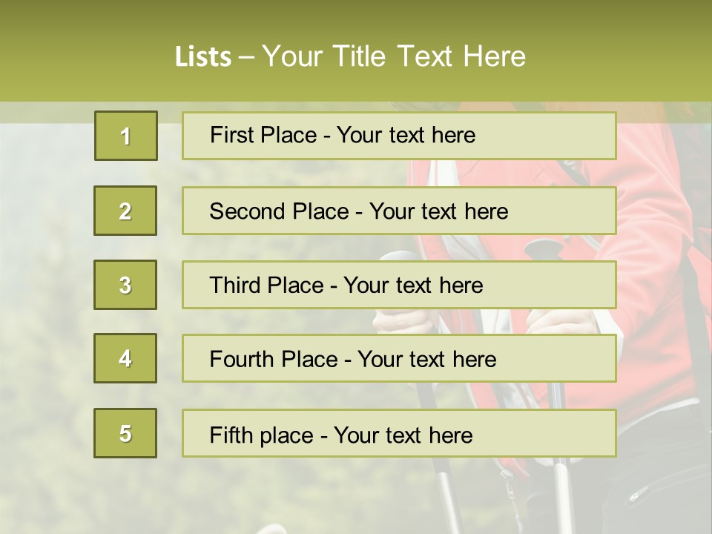Click the number 2 square
The height and width of the screenshot is (534, 712).
click(x=125, y=211)
